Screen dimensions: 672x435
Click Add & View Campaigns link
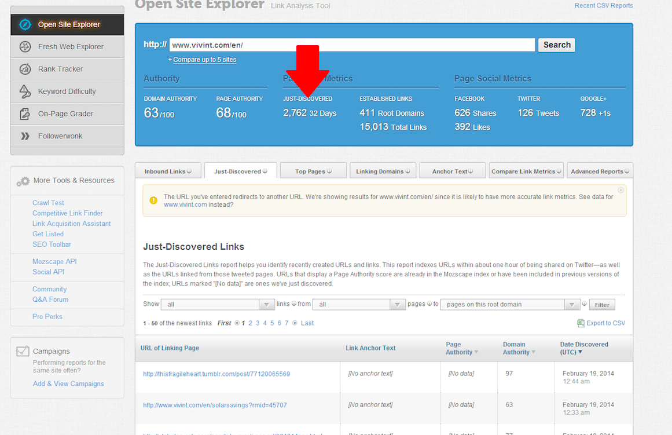(x=68, y=383)
